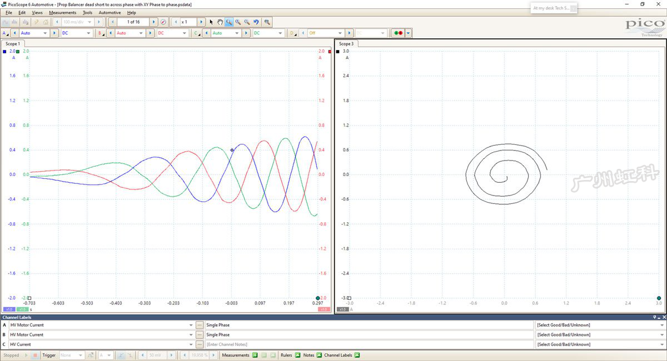Add a measurement with green plus
667x361 pixels.
click(x=255, y=355)
